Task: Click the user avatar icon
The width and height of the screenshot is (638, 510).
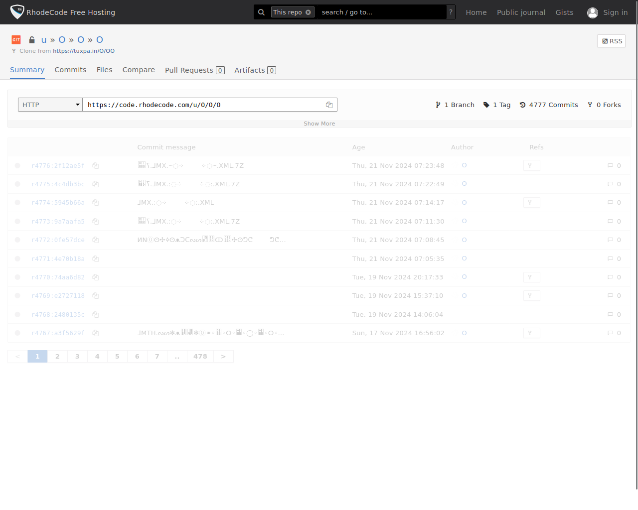Action: click(592, 12)
